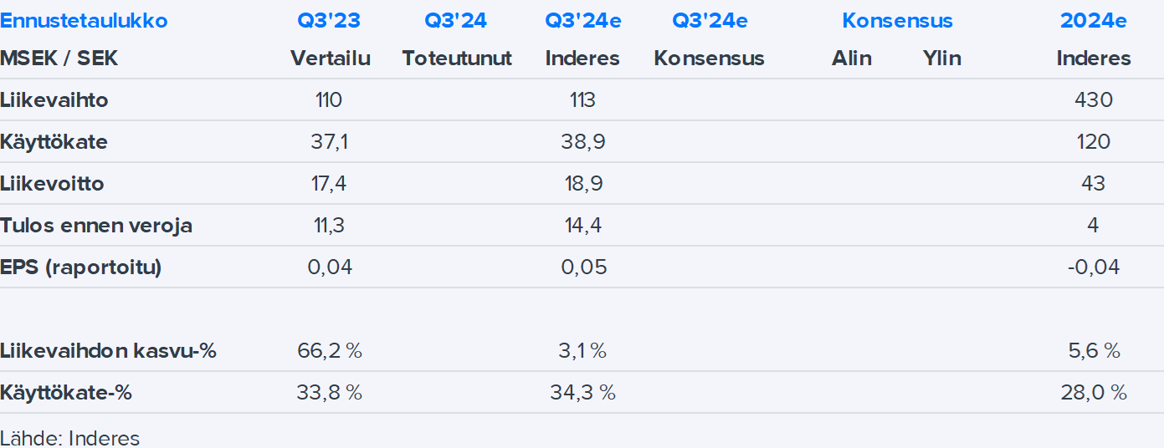Click the -0,04 EPS value
1164x448 pixels.
click(1093, 267)
